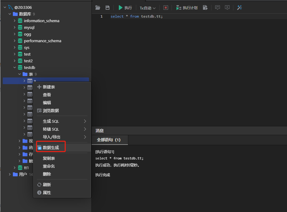Expand the 用户 users folder
The height and width of the screenshot is (212, 287).
[x=10, y=174]
